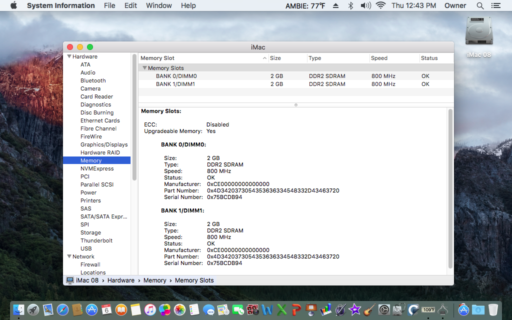Screen dimensions: 512x320
Task: Launch PowerPoint red P icon
Action: click(296, 309)
